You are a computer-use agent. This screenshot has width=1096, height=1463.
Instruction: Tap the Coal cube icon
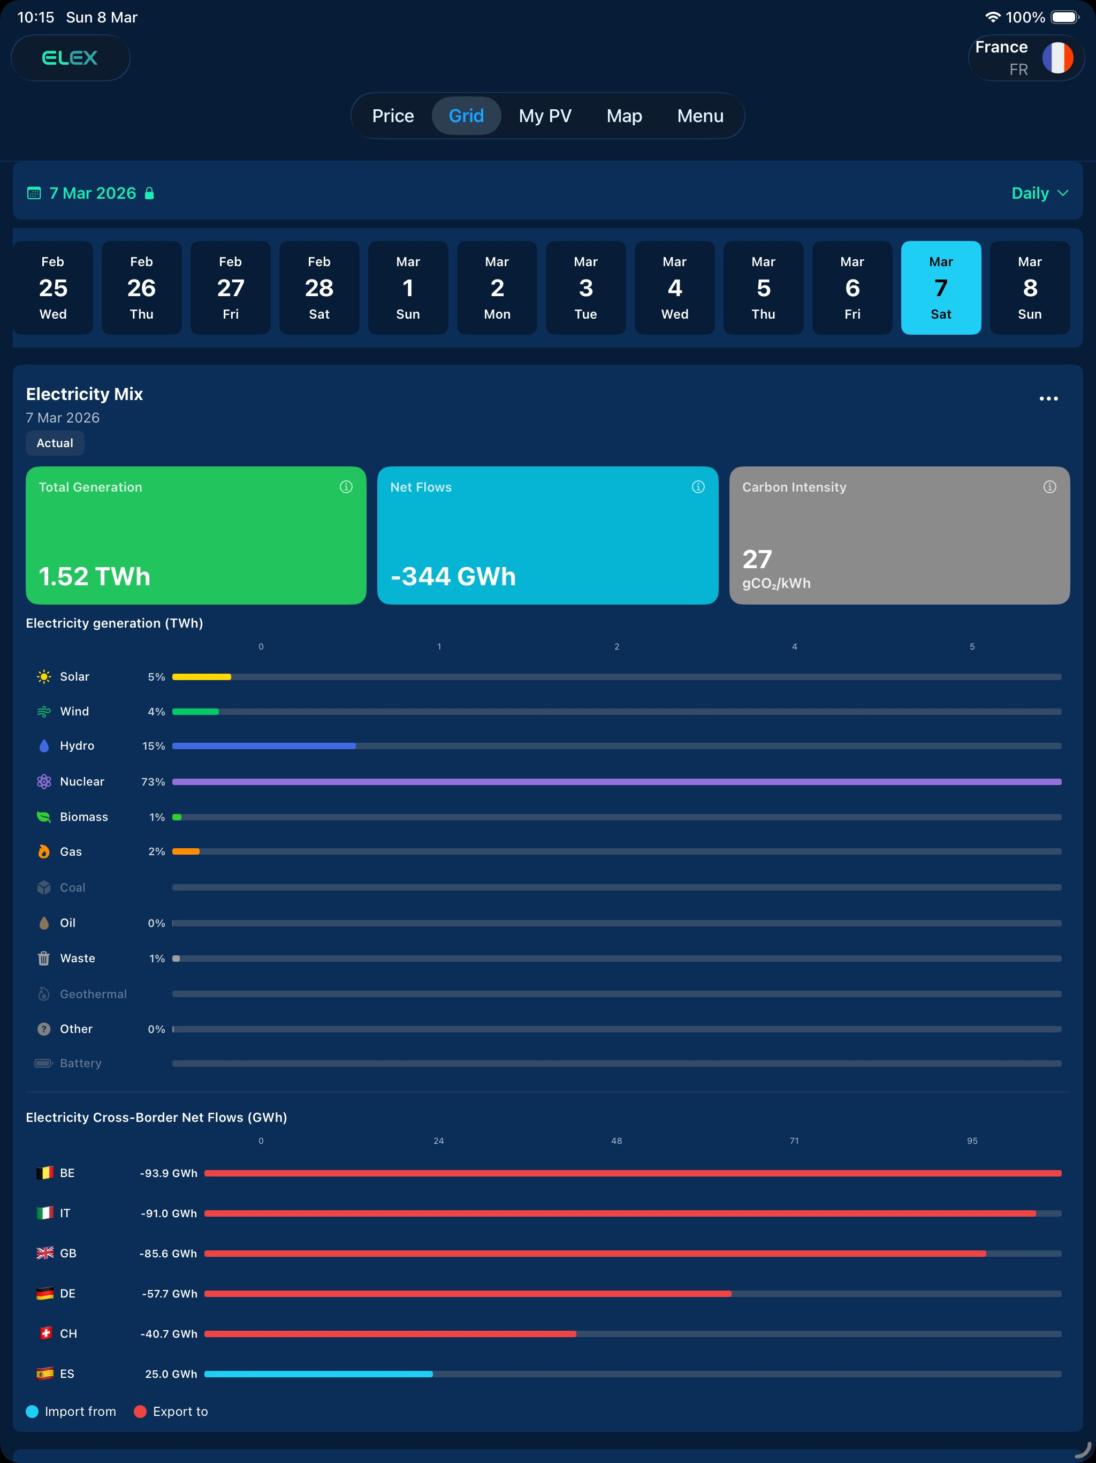pos(44,887)
